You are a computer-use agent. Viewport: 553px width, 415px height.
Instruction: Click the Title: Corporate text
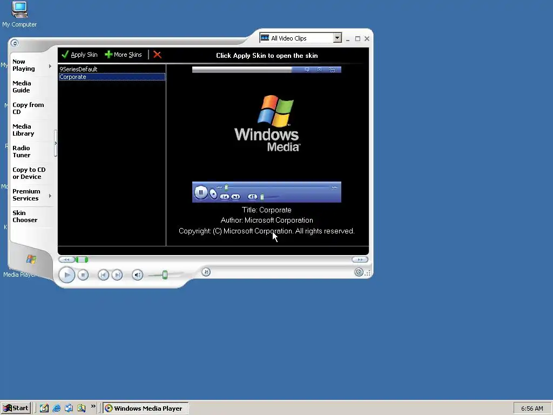point(267,210)
